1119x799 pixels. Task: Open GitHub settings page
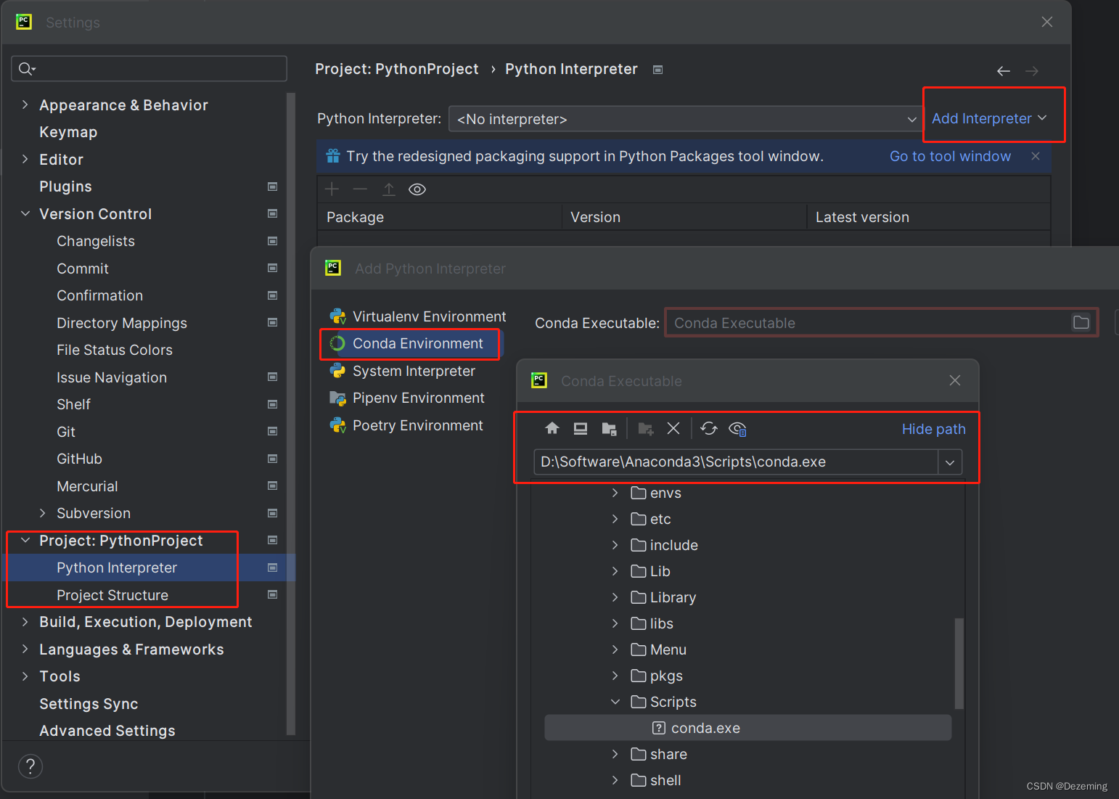pyautogui.click(x=79, y=459)
